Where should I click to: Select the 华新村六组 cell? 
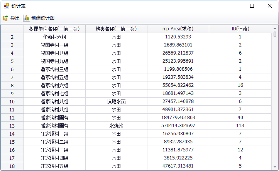(x=54, y=37)
